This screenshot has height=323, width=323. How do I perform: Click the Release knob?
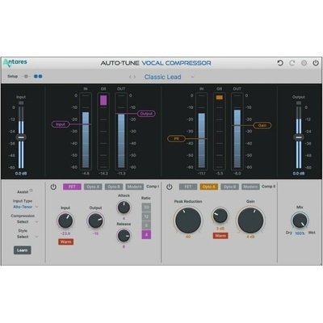[124, 236]
